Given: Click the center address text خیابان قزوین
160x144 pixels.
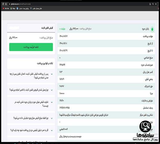Looking at the screenshot, I should pyautogui.click(x=84, y=115).
